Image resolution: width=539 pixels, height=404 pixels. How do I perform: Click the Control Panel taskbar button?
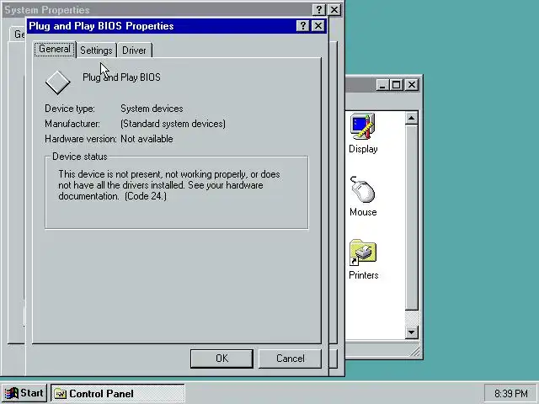click(118, 393)
